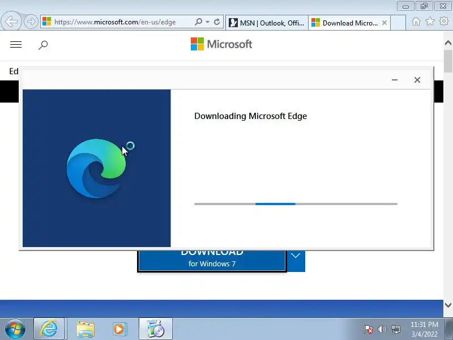Minimize the Internet Explorer window
The image size is (453, 340).
click(406, 6)
